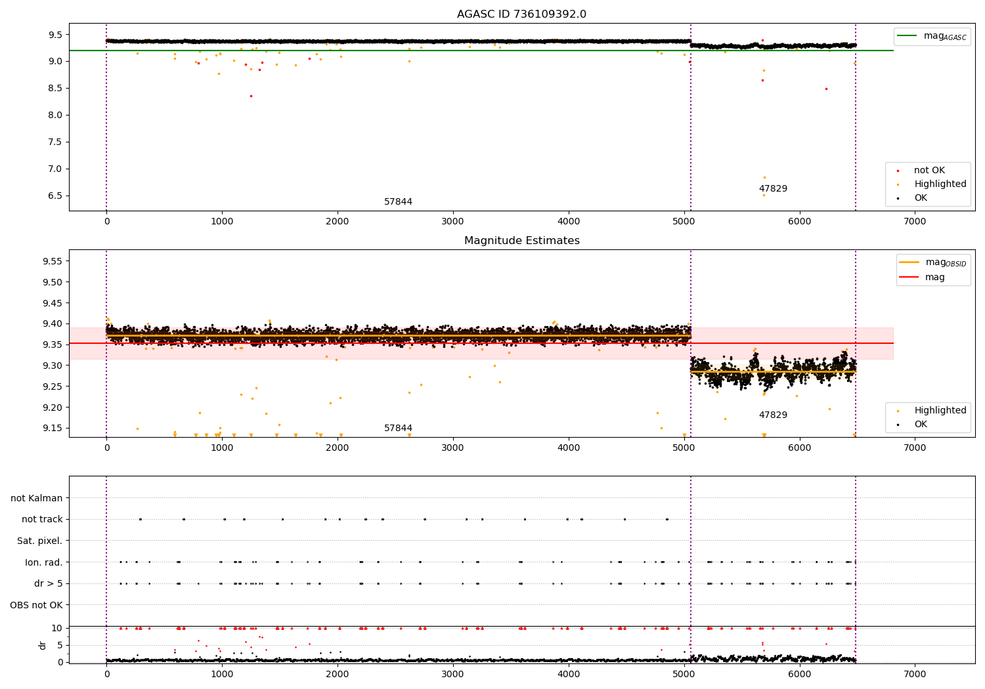Click the 'not track' row label

42,520
